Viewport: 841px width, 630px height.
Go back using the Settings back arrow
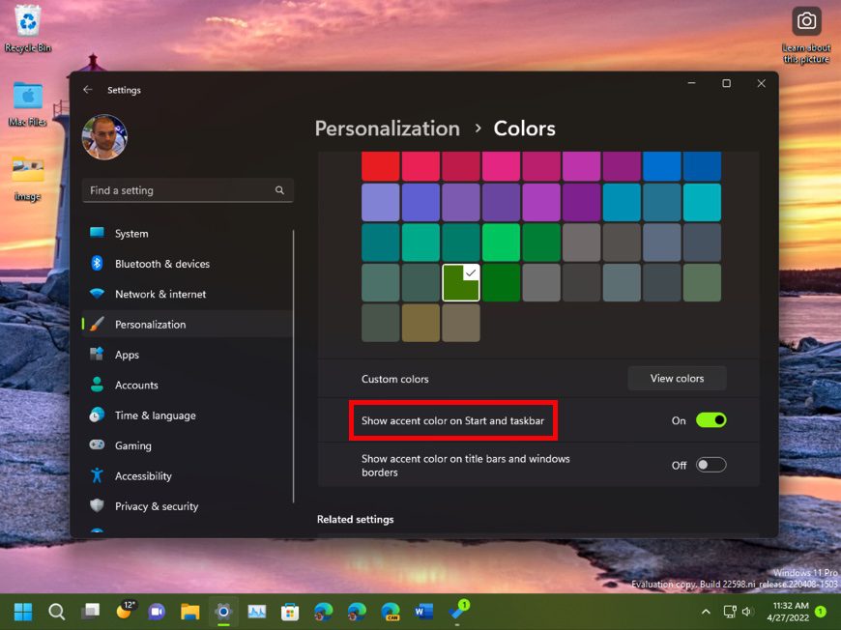pyautogui.click(x=88, y=90)
